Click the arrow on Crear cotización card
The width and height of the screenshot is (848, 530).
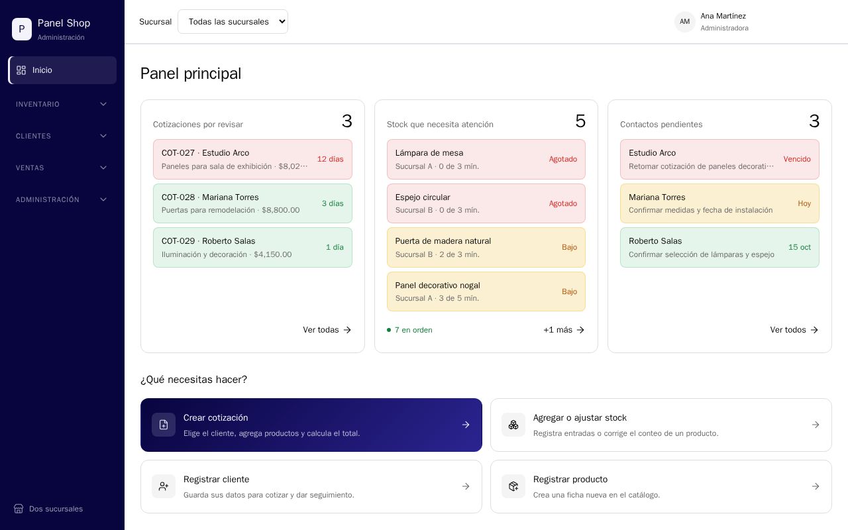(x=466, y=425)
